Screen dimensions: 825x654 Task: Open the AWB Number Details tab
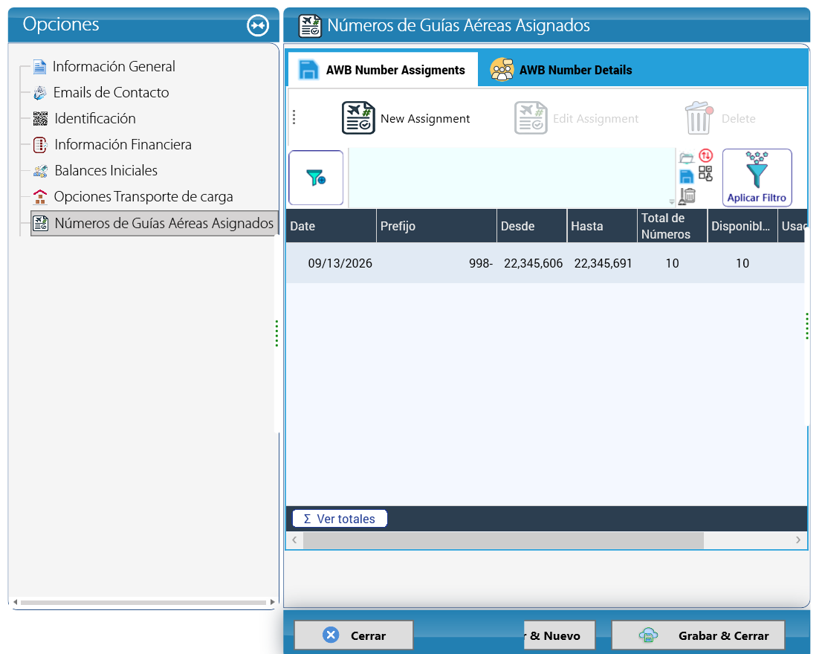561,70
